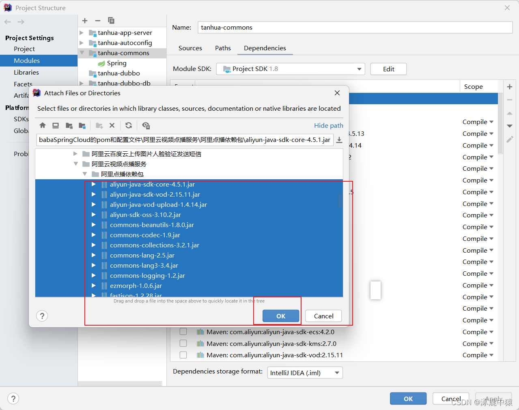Remove selected module with minus icon

point(98,21)
